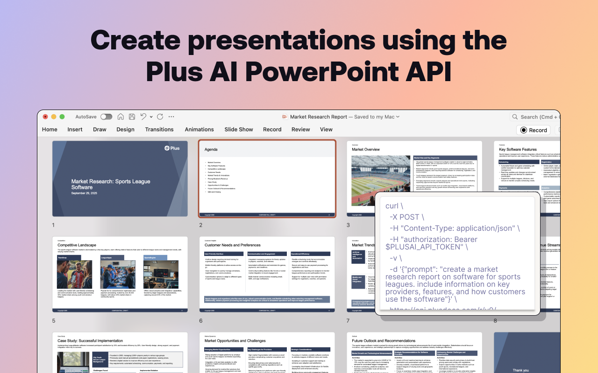Click the Save icon in the title bar
The height and width of the screenshot is (373, 598).
click(132, 117)
